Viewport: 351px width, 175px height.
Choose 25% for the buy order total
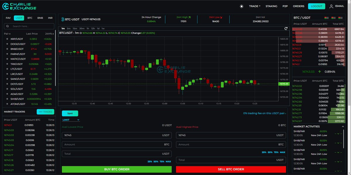[x=150, y=161]
